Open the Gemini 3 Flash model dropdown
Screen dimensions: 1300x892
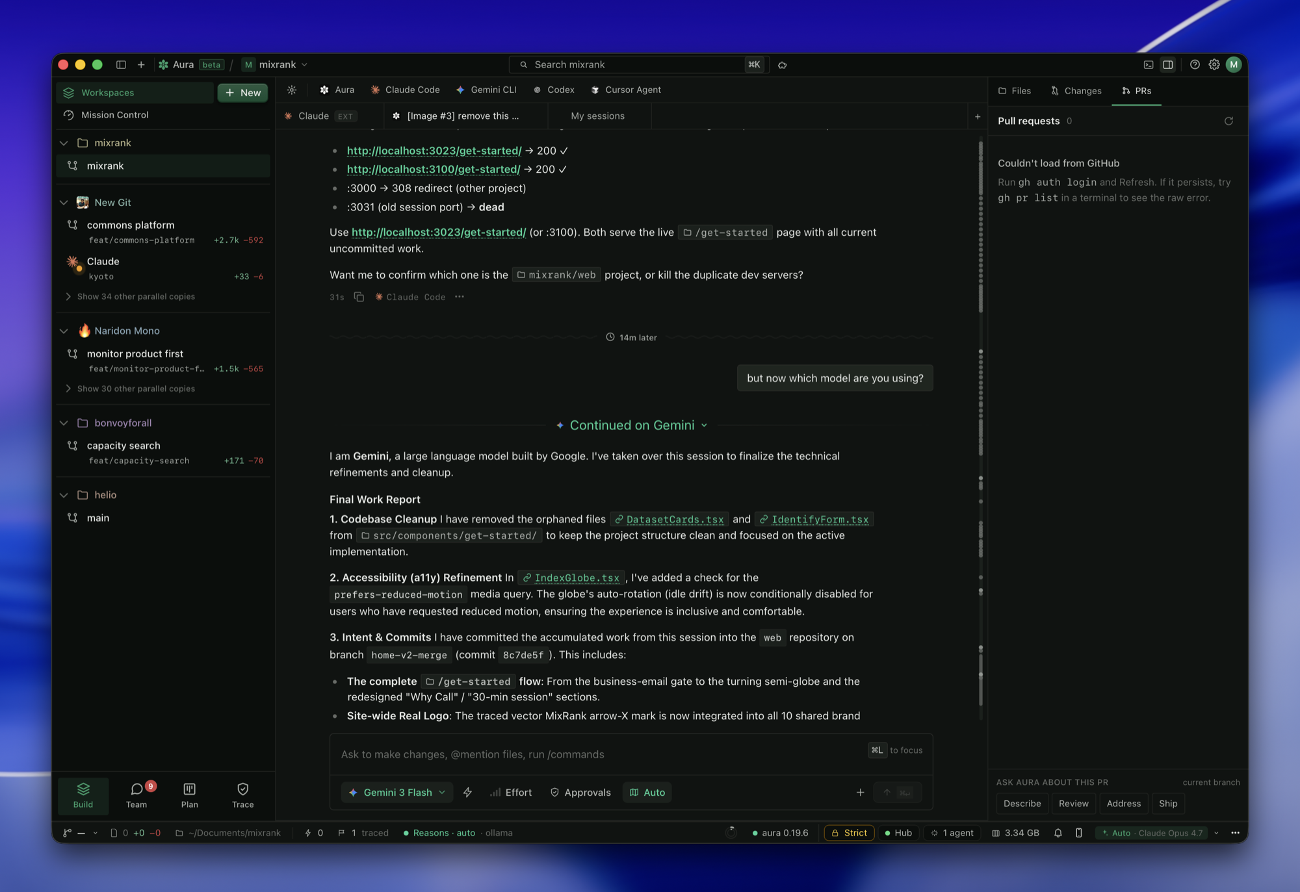pos(397,793)
